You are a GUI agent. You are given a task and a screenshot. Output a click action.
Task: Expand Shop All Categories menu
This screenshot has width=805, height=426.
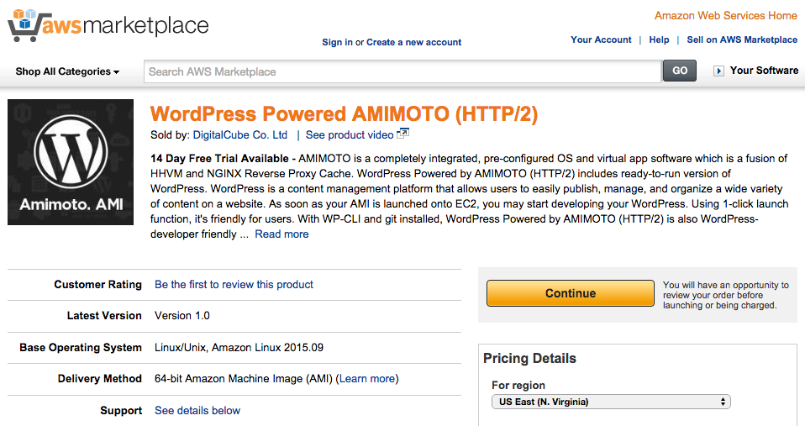pyautogui.click(x=67, y=71)
